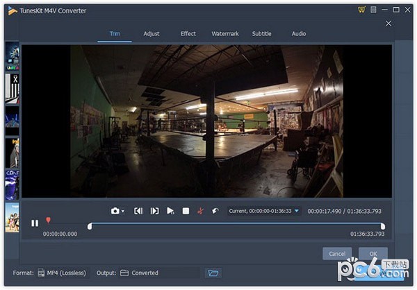Set trim end point bracket icon
This screenshot has width=417, height=290.
tap(154, 211)
